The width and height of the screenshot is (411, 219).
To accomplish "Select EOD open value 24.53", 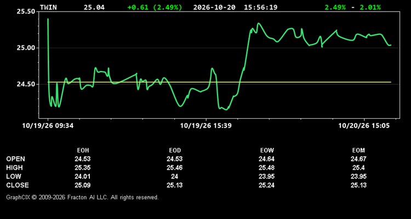I will (175, 159).
